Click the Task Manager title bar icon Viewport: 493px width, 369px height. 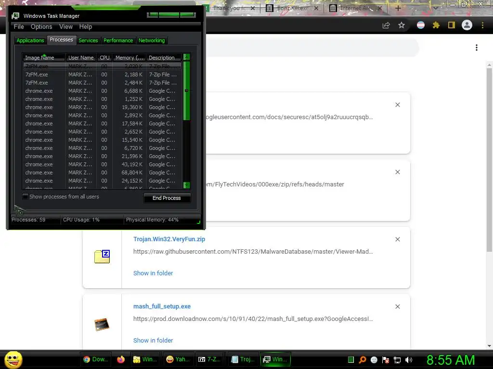click(15, 16)
